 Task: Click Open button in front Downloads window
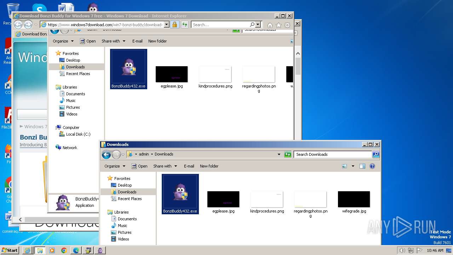pyautogui.click(x=139, y=166)
